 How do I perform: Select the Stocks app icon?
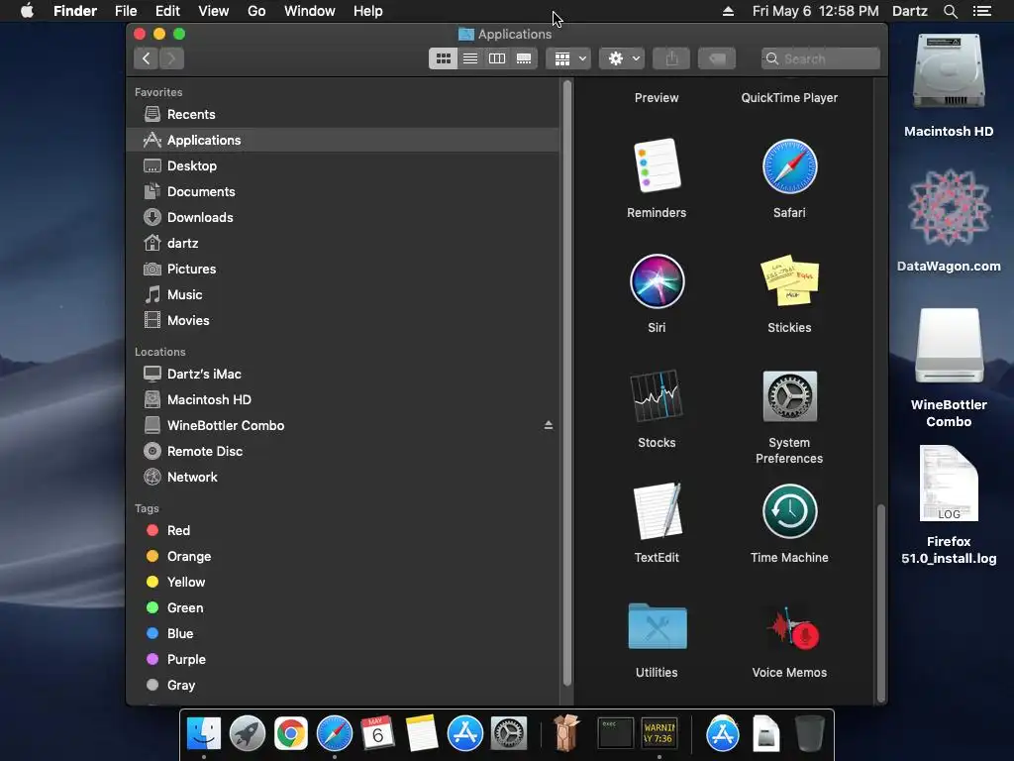point(657,395)
